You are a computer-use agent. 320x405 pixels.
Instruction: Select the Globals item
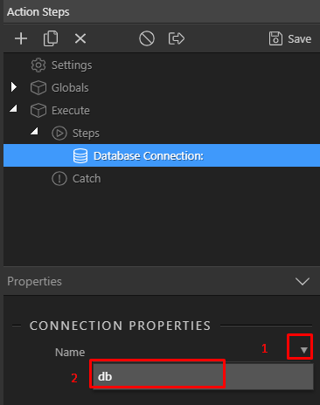[x=70, y=88]
